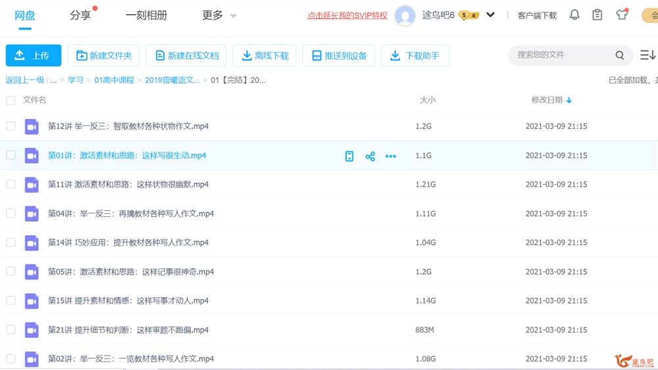Image resolution: width=658 pixels, height=370 pixels.
Task: Click 客户端下载 link
Action: pyautogui.click(x=537, y=16)
